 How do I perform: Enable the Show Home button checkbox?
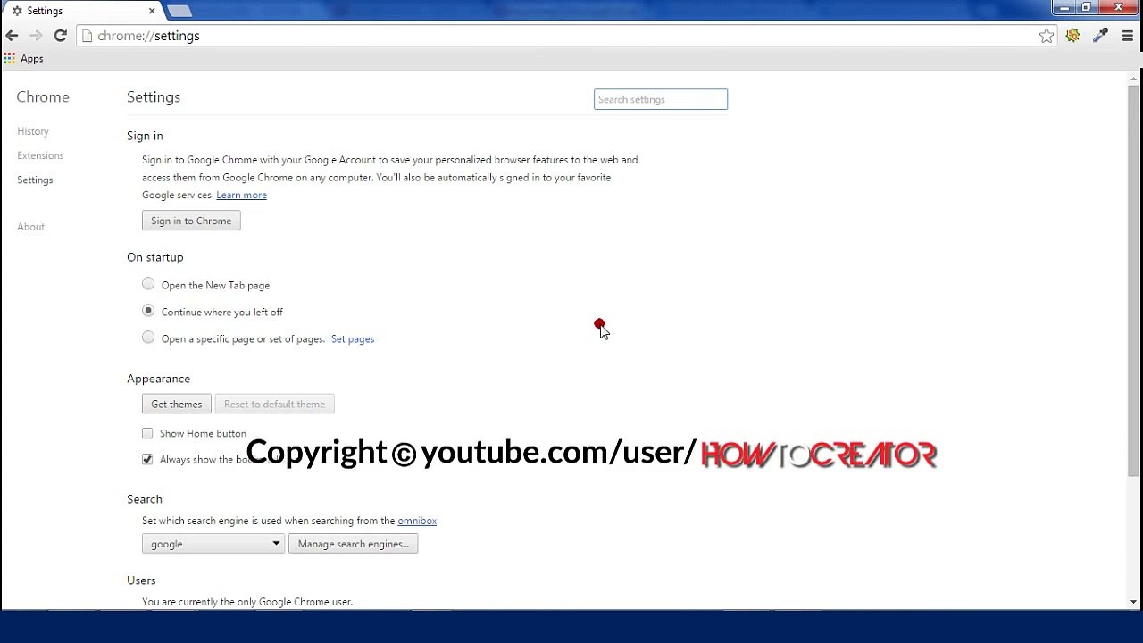tap(147, 433)
